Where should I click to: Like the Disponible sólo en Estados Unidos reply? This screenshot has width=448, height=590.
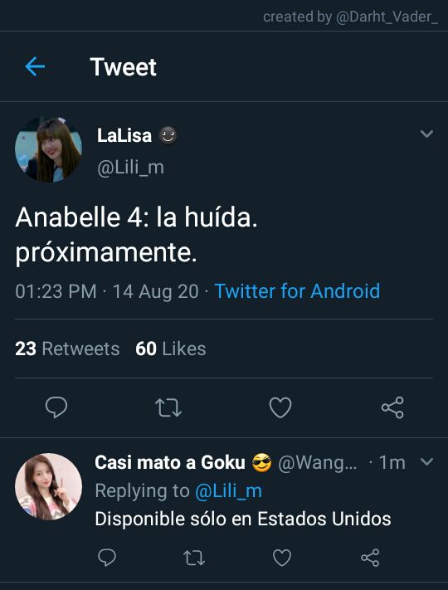(x=282, y=558)
